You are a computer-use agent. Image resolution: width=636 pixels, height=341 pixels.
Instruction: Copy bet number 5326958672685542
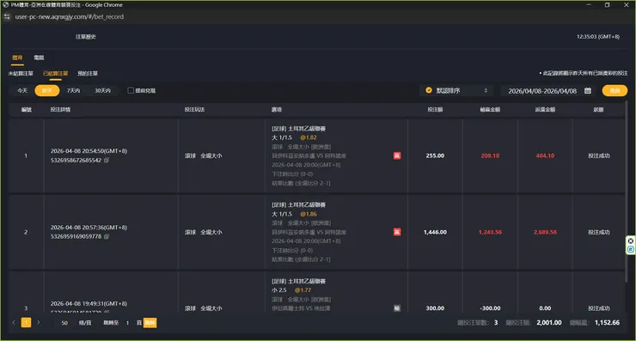pyautogui.click(x=107, y=160)
